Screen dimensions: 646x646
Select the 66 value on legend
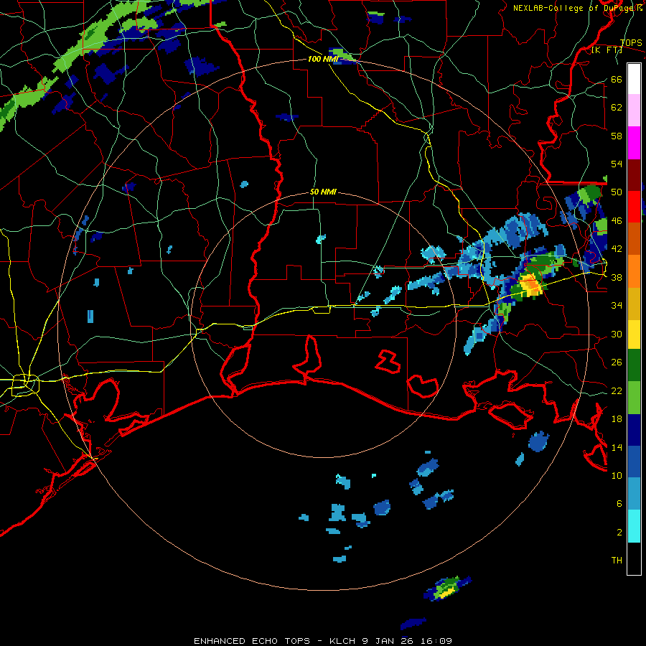[617, 79]
